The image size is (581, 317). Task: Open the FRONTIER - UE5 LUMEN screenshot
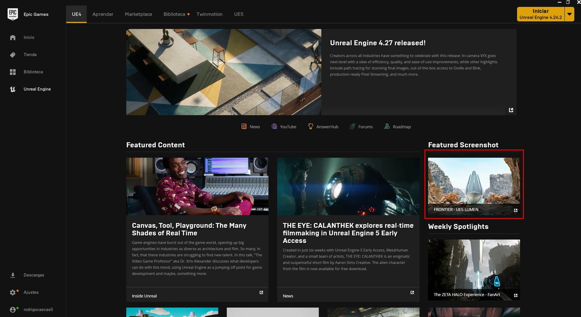coord(474,186)
